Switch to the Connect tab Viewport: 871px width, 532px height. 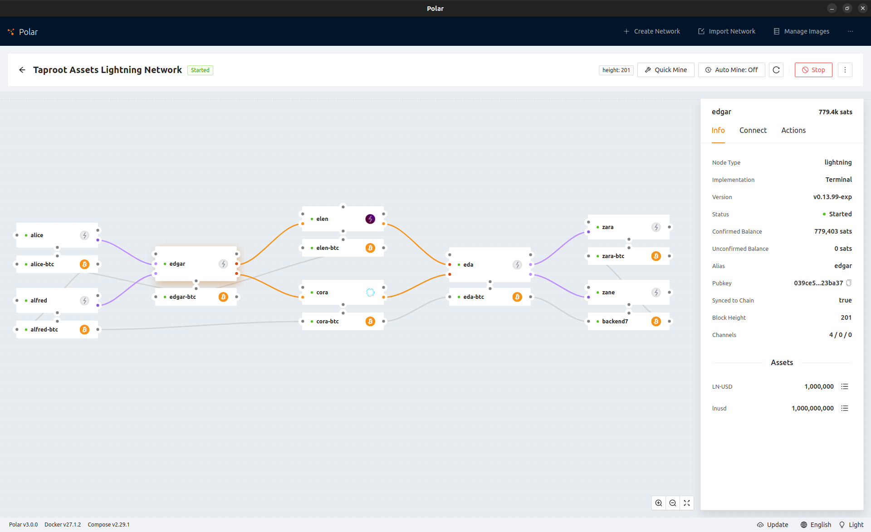pos(753,131)
